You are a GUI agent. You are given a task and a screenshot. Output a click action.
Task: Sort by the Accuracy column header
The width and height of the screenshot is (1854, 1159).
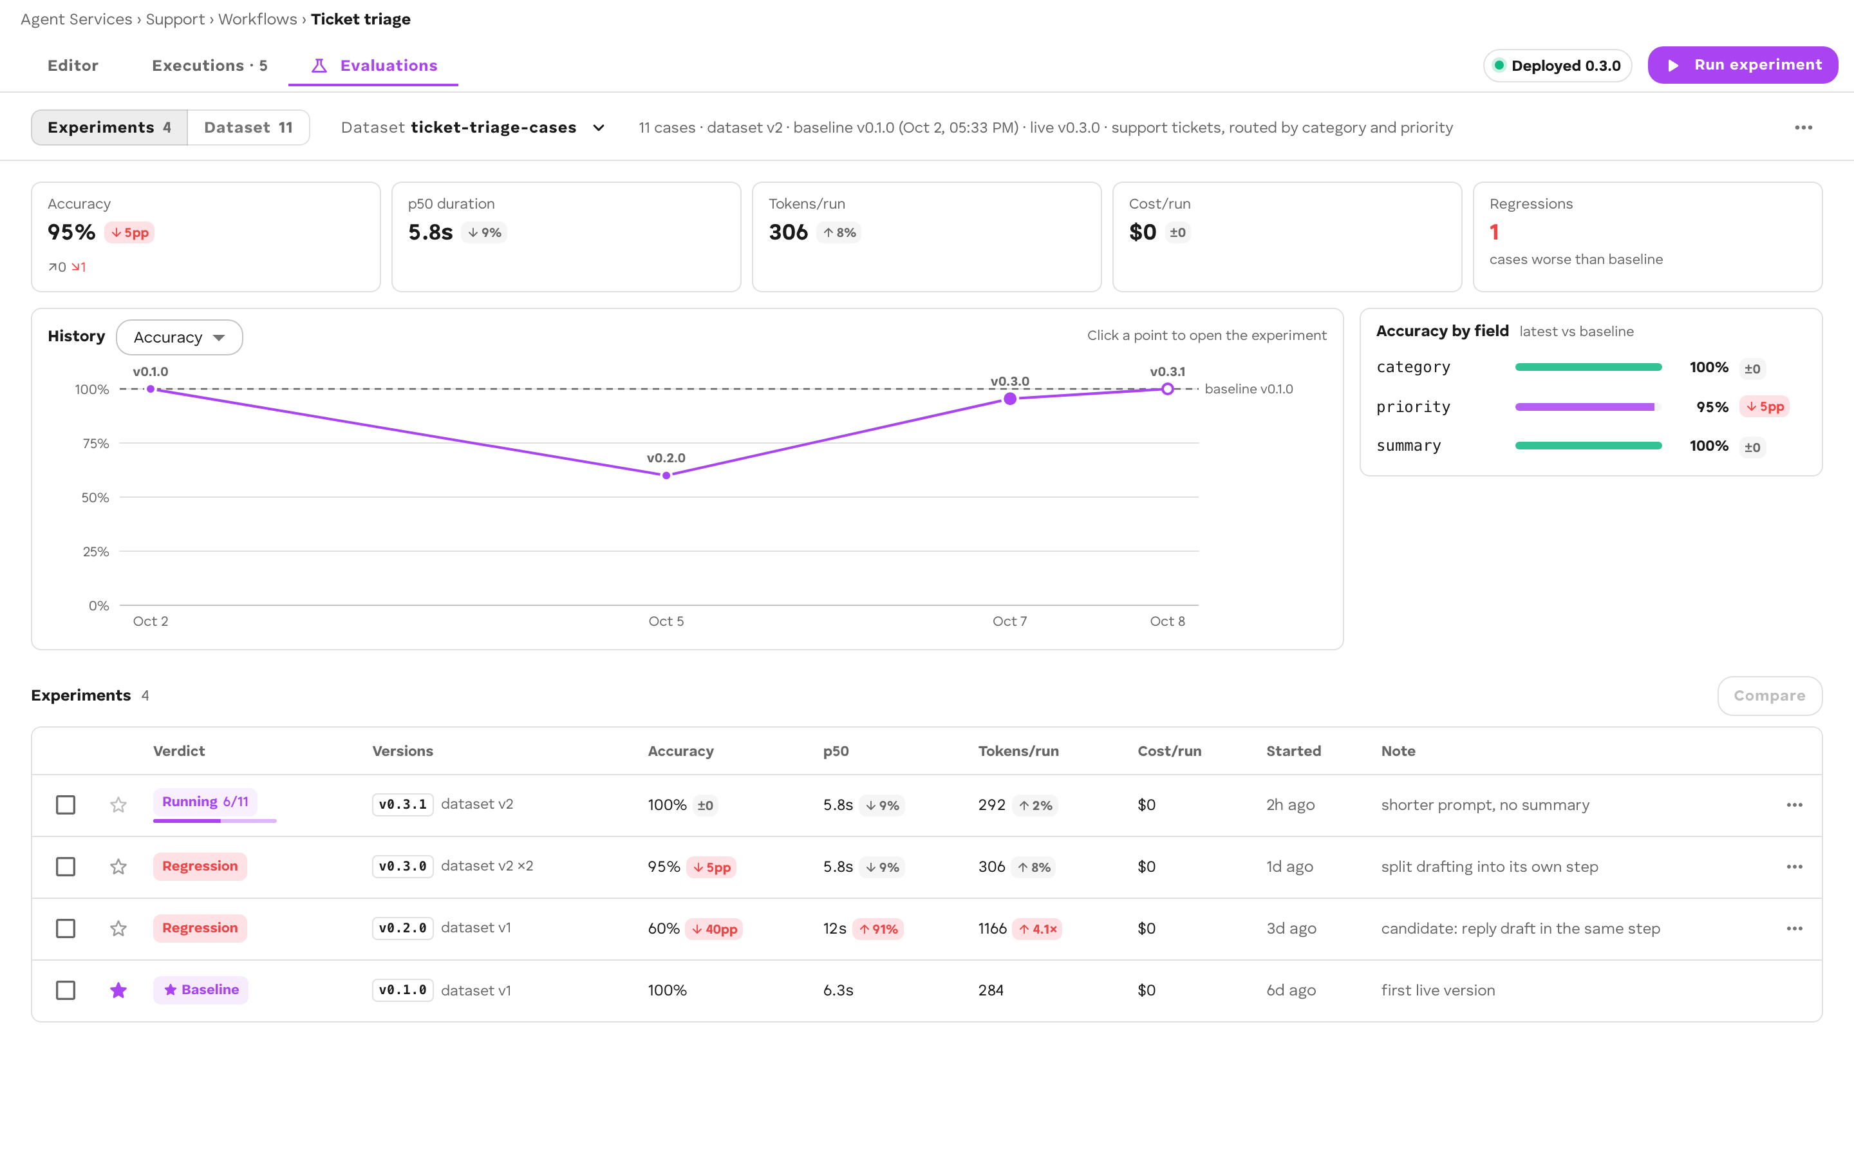click(680, 751)
